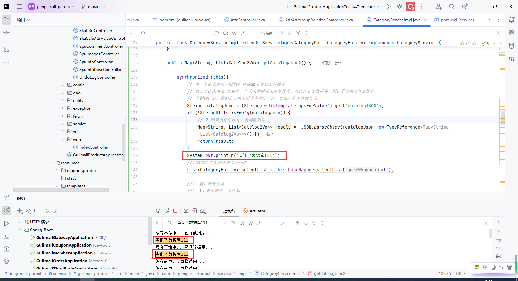Toggle Words option in console search bar
Viewport: 518px width, 281px height.
click(x=251, y=223)
